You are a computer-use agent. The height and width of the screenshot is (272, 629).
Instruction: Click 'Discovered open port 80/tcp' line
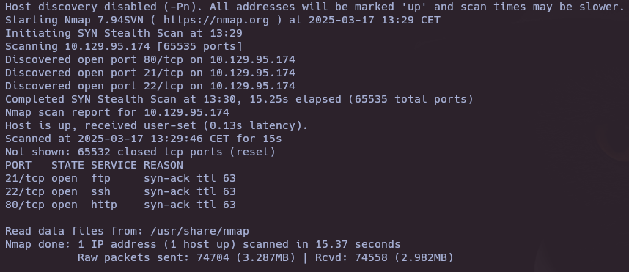150,60
